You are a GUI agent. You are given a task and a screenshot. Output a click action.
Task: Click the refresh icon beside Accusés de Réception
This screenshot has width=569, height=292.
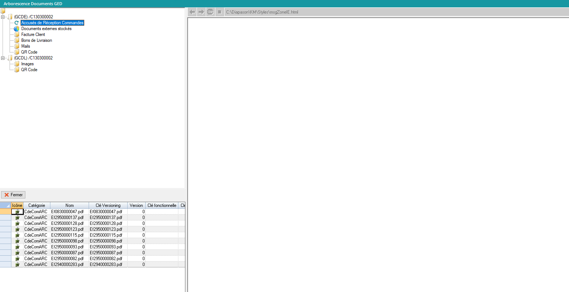click(17, 23)
